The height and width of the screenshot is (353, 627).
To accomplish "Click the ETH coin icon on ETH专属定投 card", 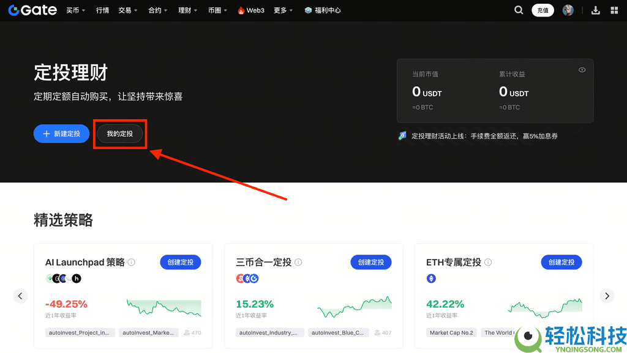I will [431, 278].
